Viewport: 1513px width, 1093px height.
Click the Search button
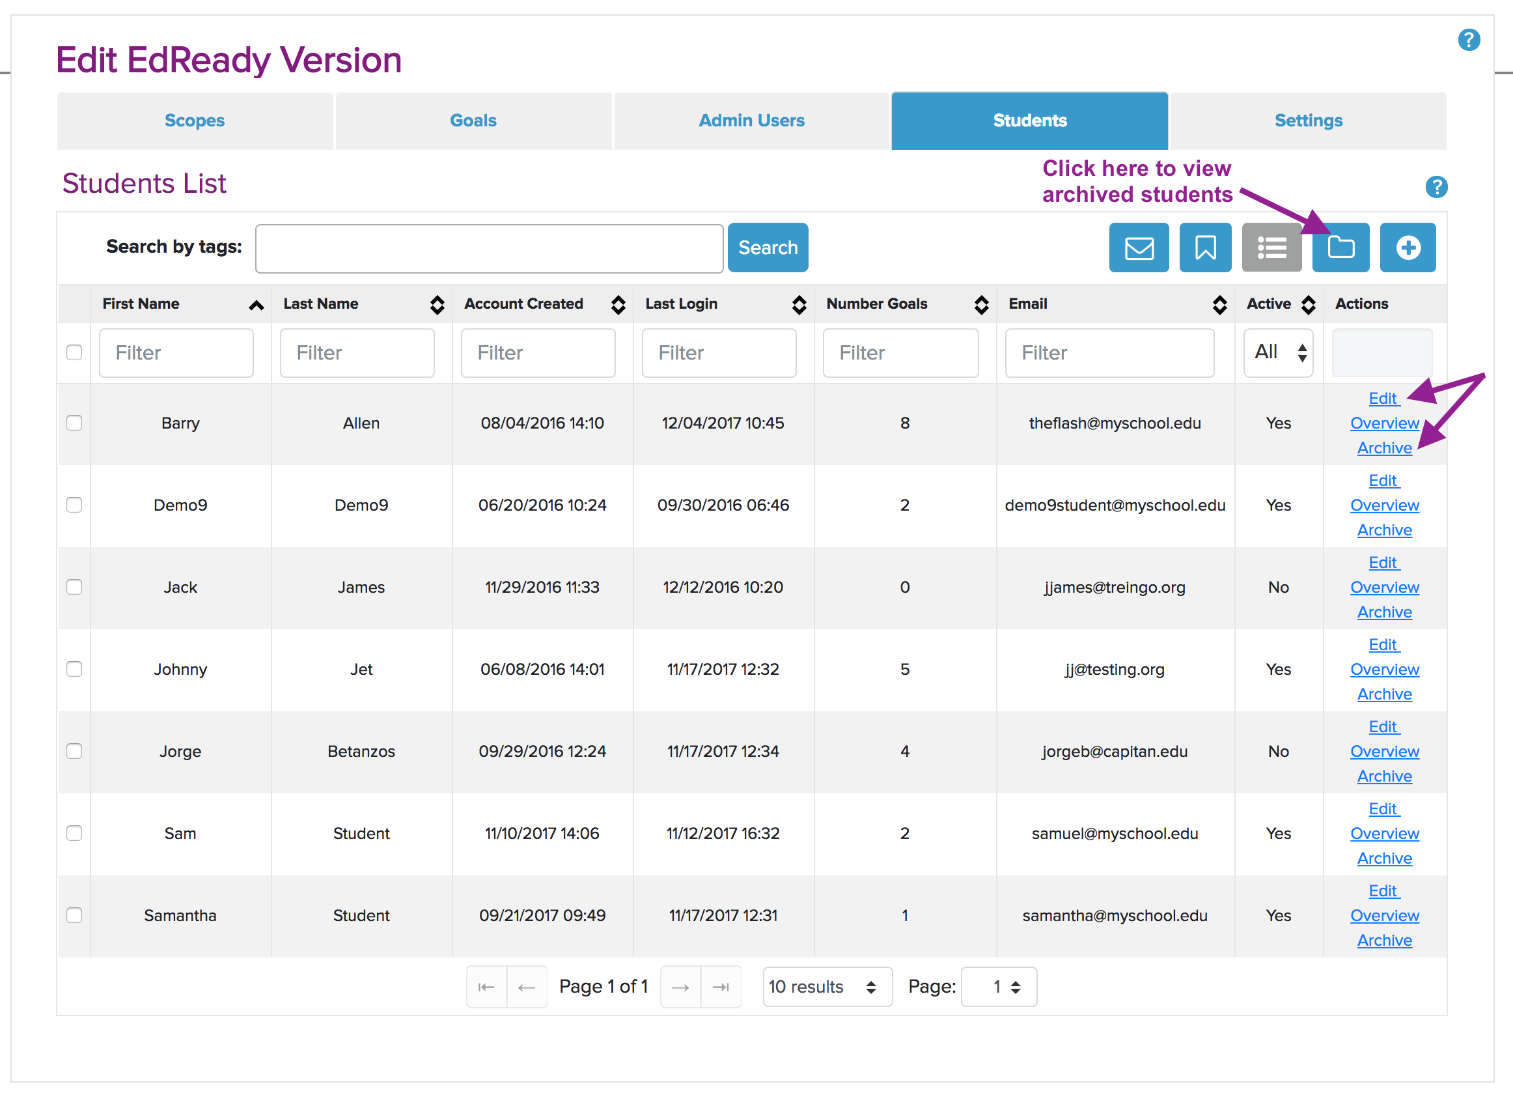pyautogui.click(x=768, y=248)
